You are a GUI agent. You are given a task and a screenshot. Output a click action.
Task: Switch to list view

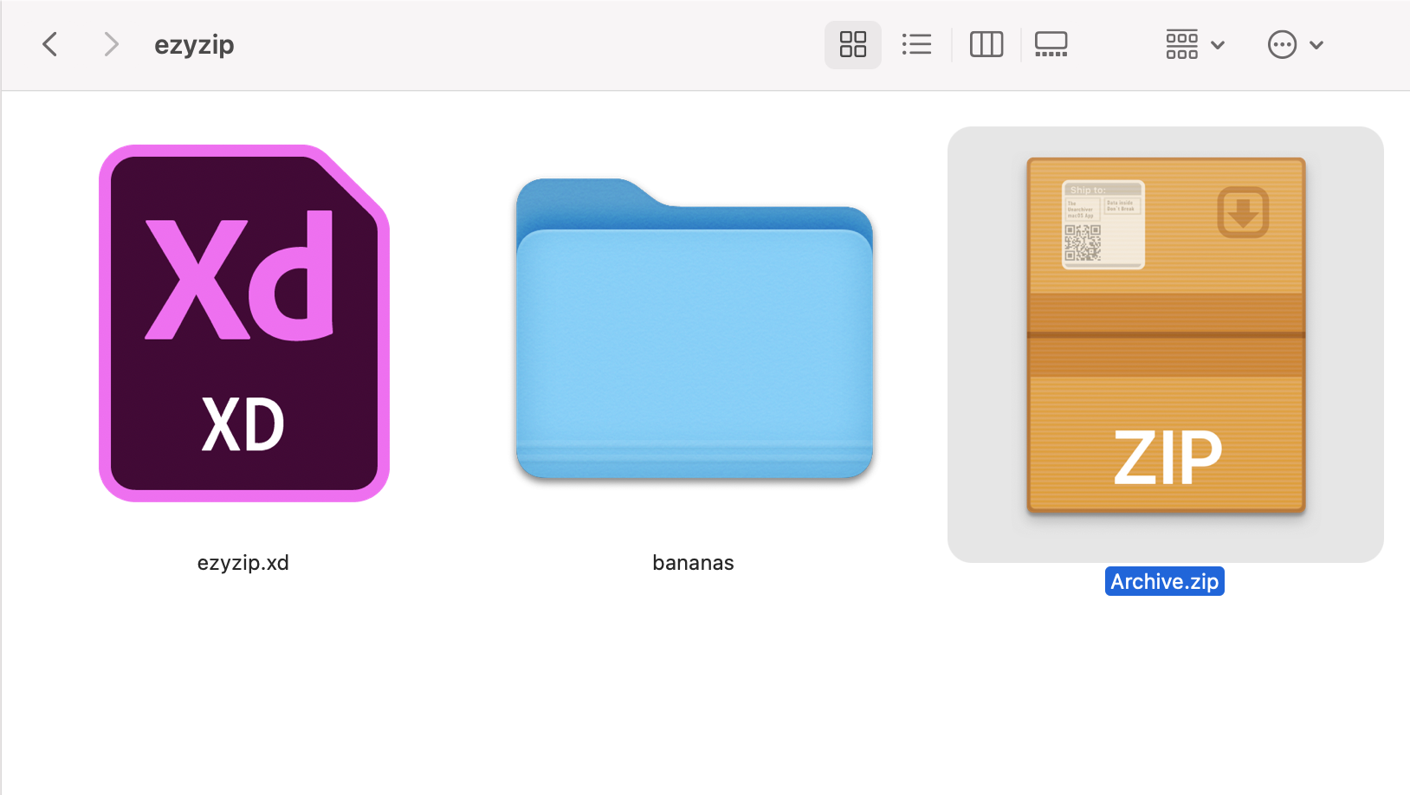[x=917, y=44]
